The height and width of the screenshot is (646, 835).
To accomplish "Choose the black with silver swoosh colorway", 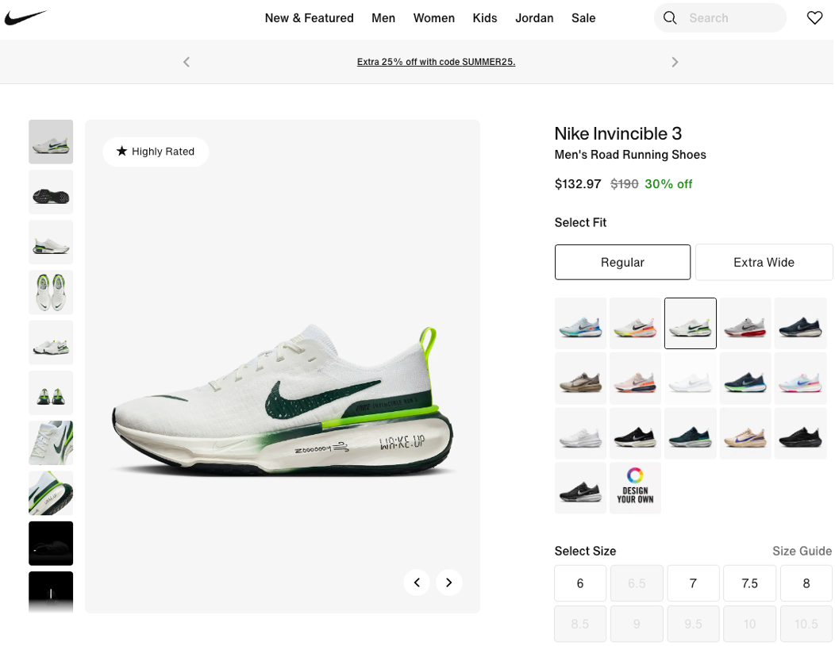I will coord(580,487).
